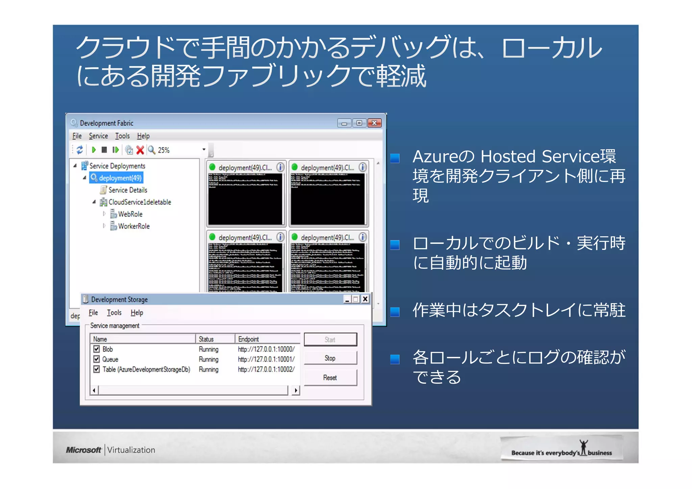Select deployment(49) in the tree
This screenshot has height=489, width=692.
[116, 178]
